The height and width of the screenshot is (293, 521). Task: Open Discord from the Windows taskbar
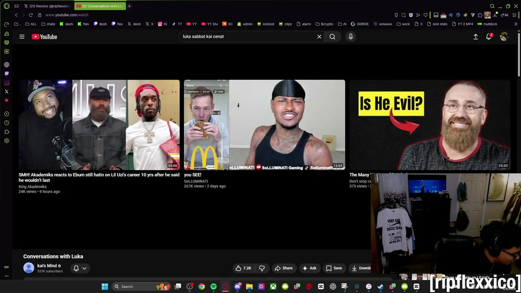point(237,286)
